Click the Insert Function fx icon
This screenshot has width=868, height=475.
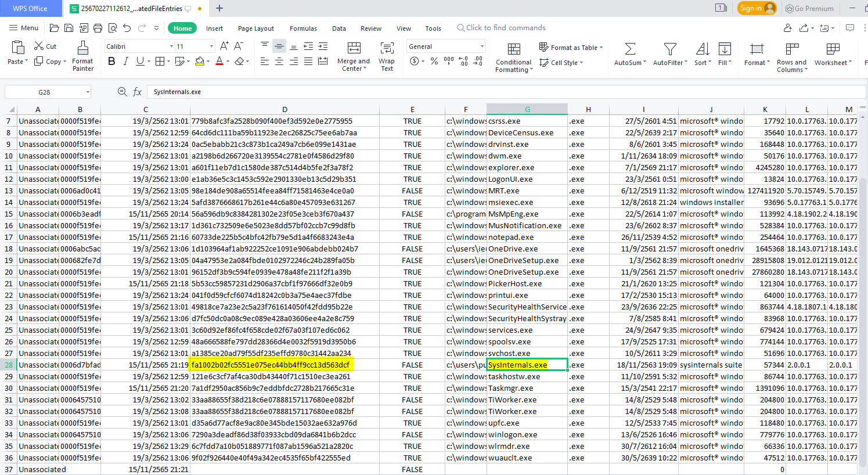[138, 92]
